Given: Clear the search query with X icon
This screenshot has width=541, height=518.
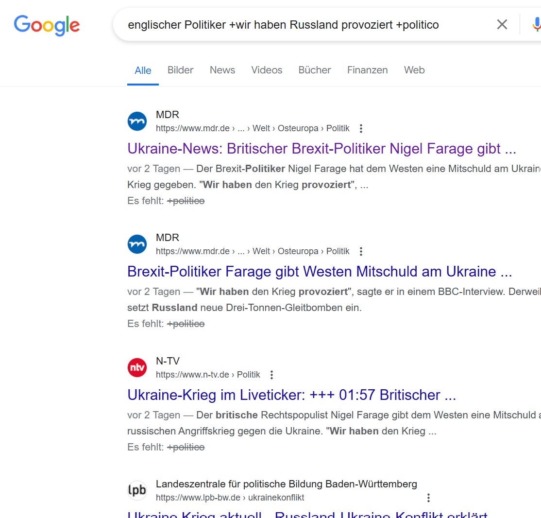Looking at the screenshot, I should click(x=502, y=24).
